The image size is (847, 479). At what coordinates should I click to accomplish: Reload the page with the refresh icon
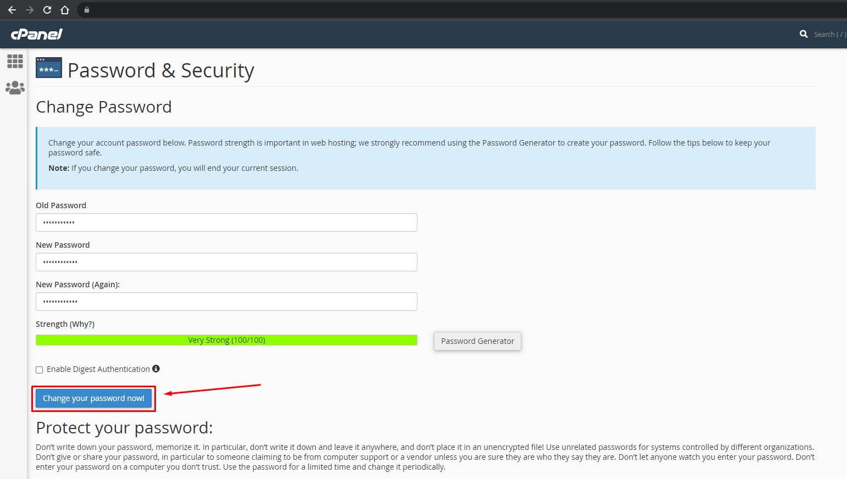tap(47, 9)
